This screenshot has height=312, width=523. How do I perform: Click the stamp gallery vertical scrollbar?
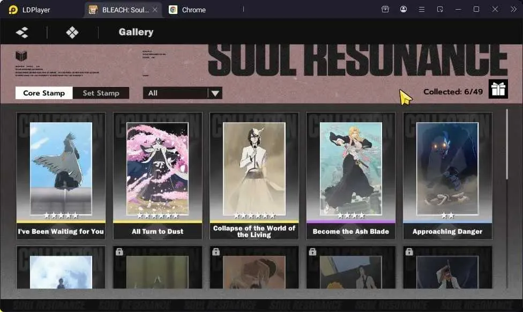tap(507, 144)
